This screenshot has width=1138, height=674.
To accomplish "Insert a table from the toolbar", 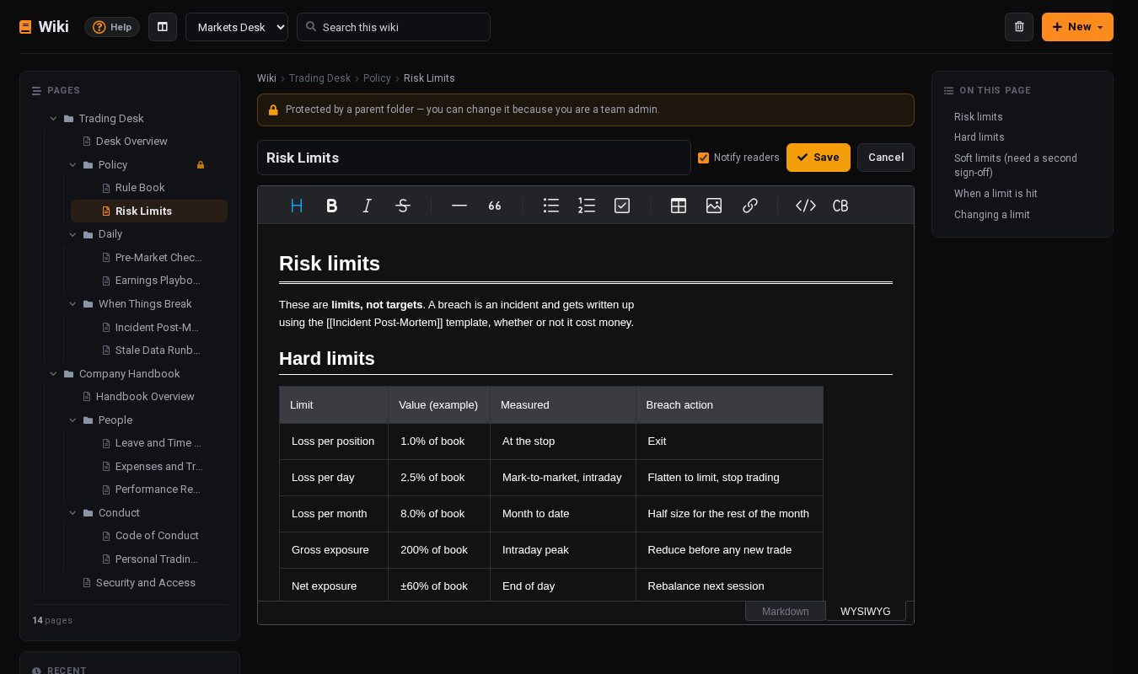I will 679,206.
